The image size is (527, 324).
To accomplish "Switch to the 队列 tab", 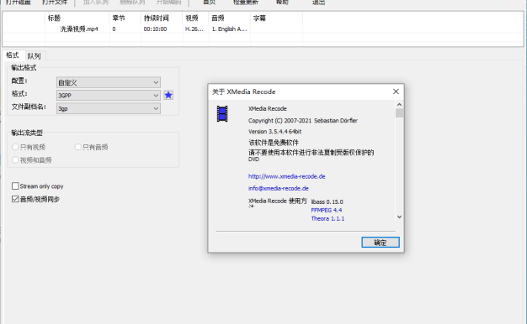I will coord(35,56).
